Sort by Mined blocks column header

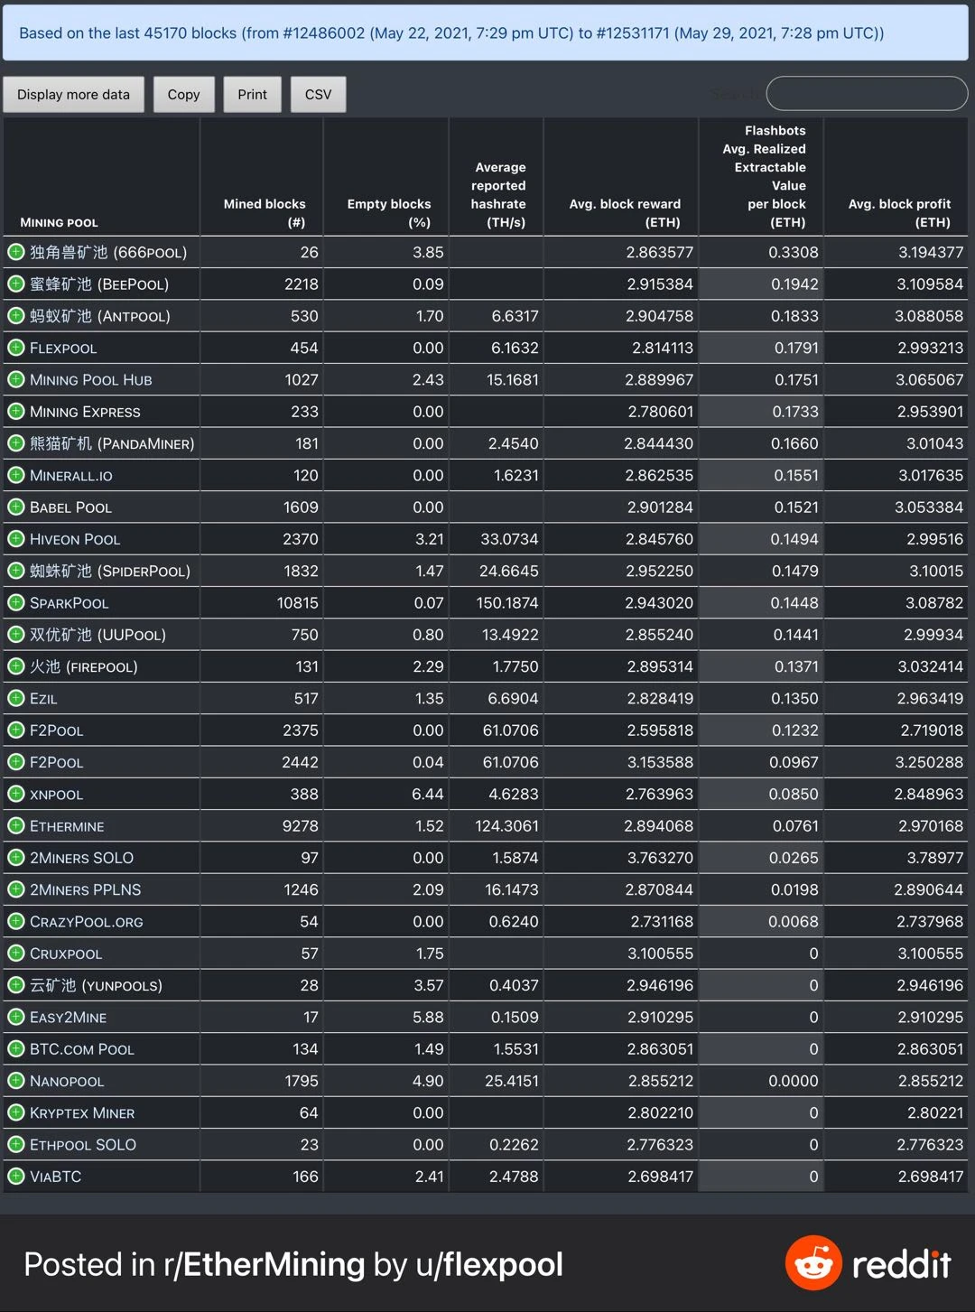[262, 177]
